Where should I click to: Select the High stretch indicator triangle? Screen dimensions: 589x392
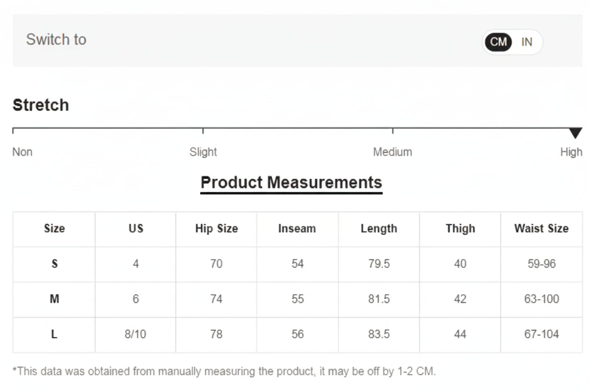[576, 132]
